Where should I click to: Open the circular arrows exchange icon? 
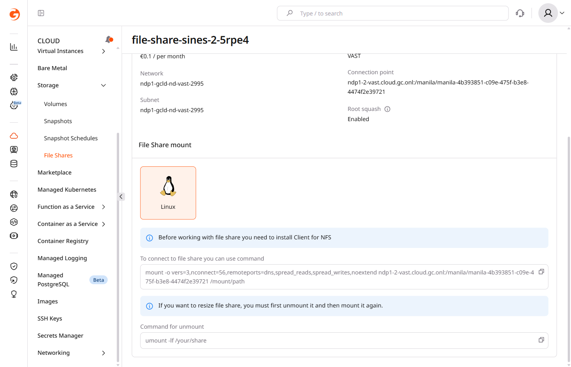14,208
